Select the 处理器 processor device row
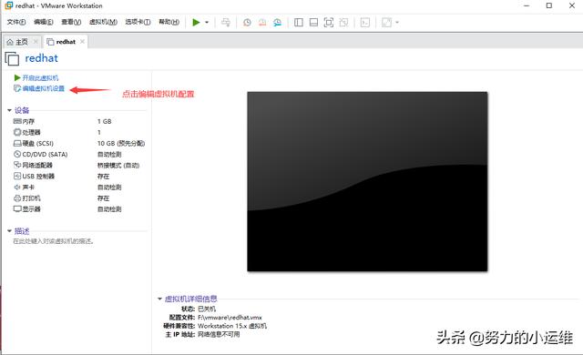This screenshot has height=355, width=583. pos(79,132)
